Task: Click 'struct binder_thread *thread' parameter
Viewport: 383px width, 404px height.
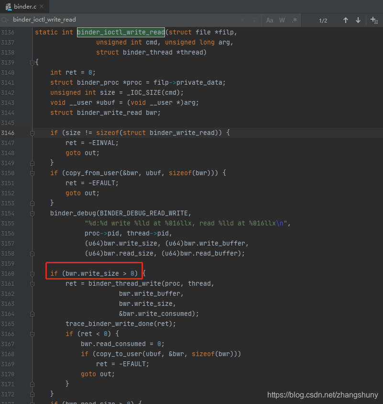Action: 149,52
